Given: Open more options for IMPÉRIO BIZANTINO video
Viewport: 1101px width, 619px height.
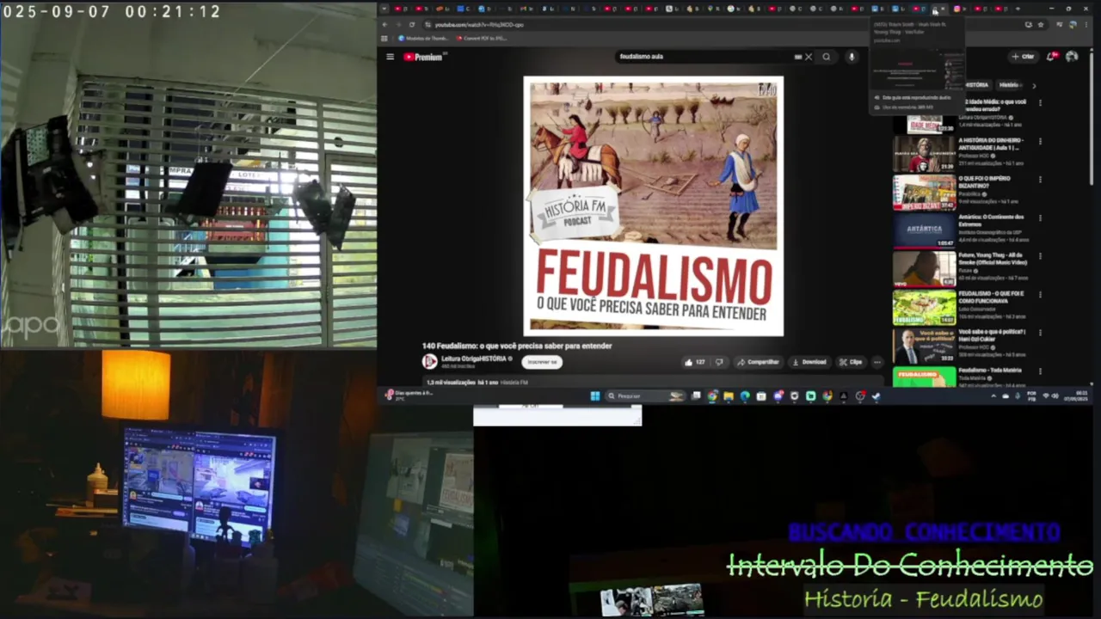Looking at the screenshot, I should pos(1040,180).
